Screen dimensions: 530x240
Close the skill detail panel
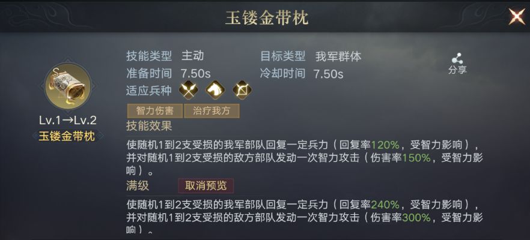pyautogui.click(x=516, y=17)
